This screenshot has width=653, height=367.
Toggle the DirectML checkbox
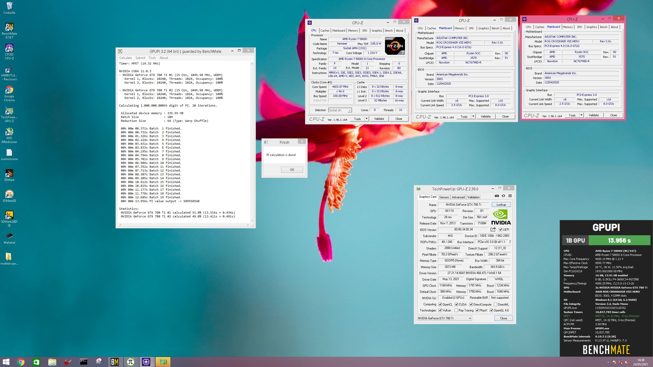[495, 305]
